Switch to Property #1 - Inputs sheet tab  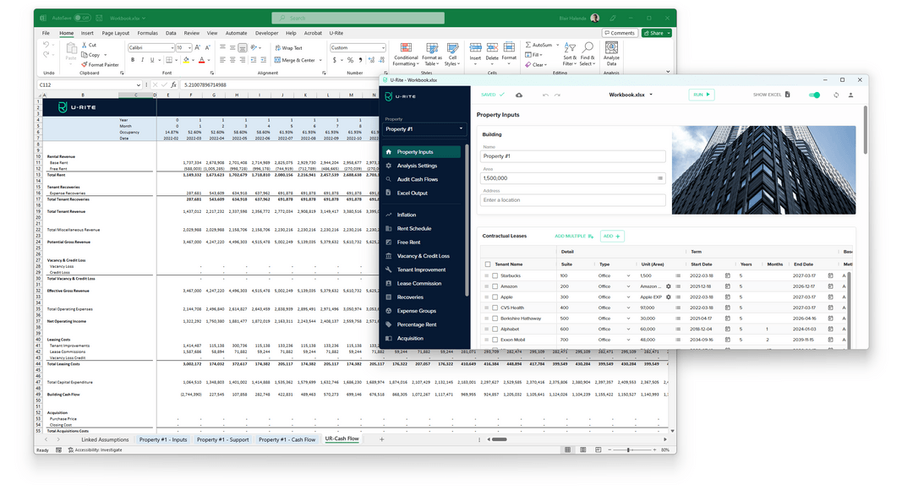pyautogui.click(x=163, y=439)
